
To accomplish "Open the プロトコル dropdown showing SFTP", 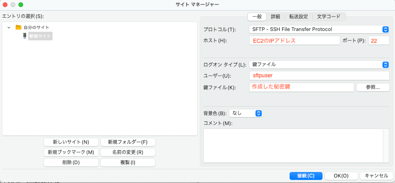I will (319, 29).
